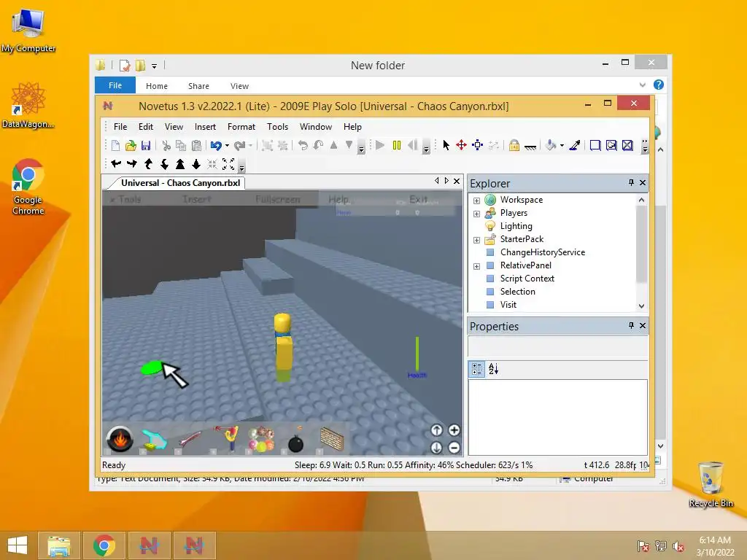Image resolution: width=747 pixels, height=560 pixels.
Task: Undo the last action with blue arrow
Action: [216, 145]
